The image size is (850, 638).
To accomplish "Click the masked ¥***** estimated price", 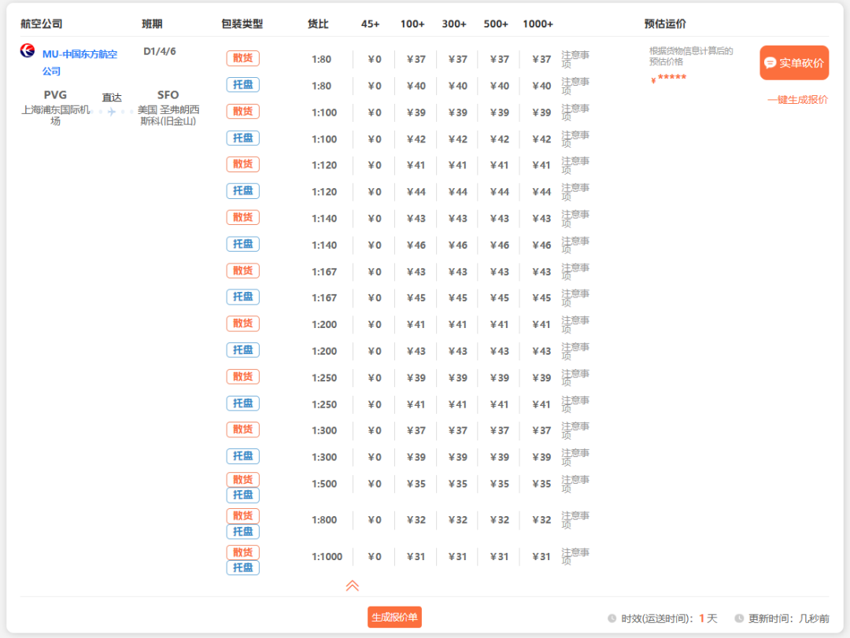I will [x=668, y=79].
